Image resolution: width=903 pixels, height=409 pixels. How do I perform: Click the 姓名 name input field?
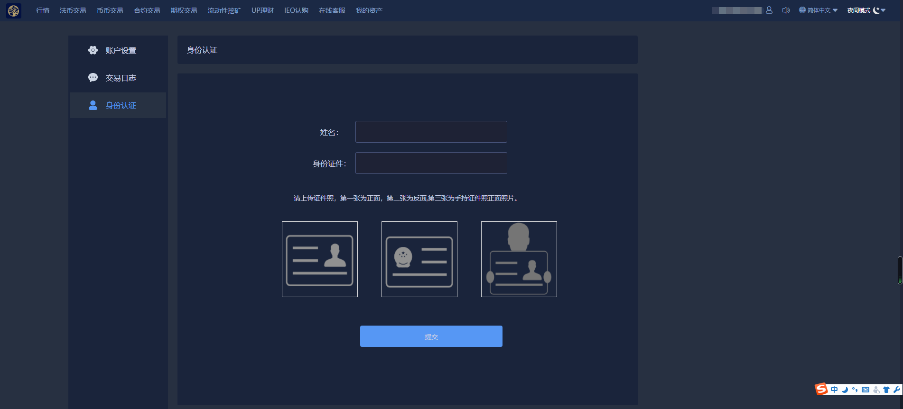[x=431, y=132]
